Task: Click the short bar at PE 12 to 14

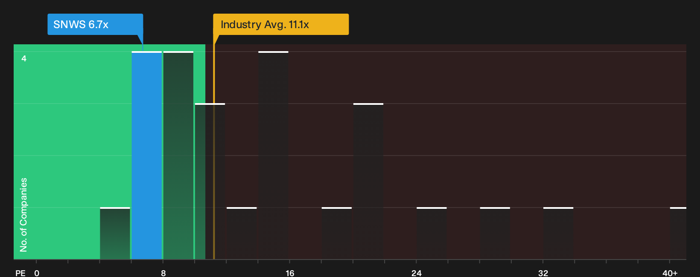Action: pyautogui.click(x=242, y=233)
